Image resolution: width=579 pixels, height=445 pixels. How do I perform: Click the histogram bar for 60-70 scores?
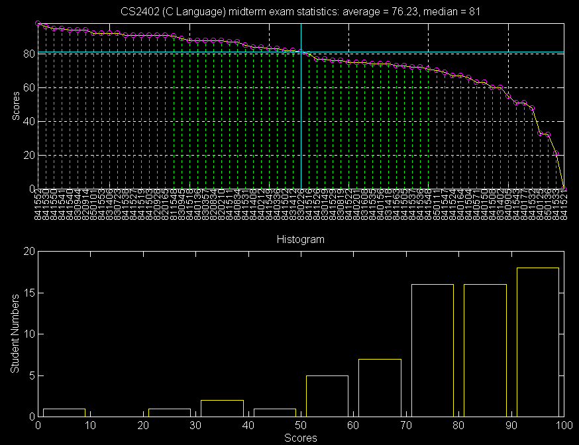tap(380, 387)
